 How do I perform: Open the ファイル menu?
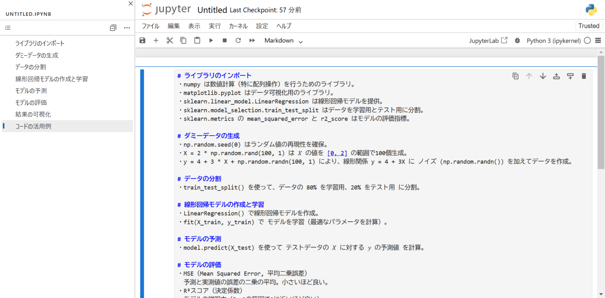click(x=150, y=26)
